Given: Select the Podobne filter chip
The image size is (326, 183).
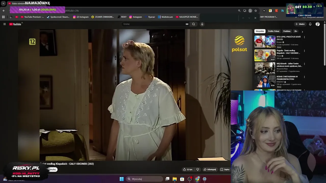Looking at the screenshot, I should (287, 31).
